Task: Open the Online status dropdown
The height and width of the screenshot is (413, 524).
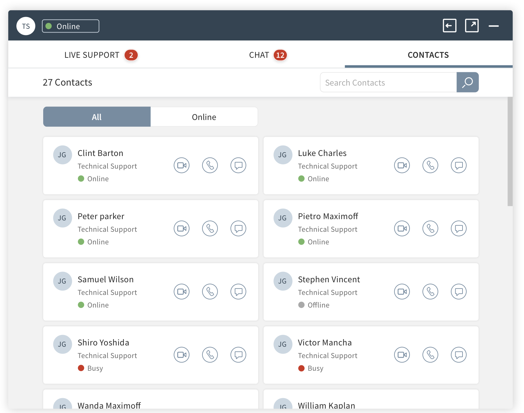Action: (x=71, y=26)
